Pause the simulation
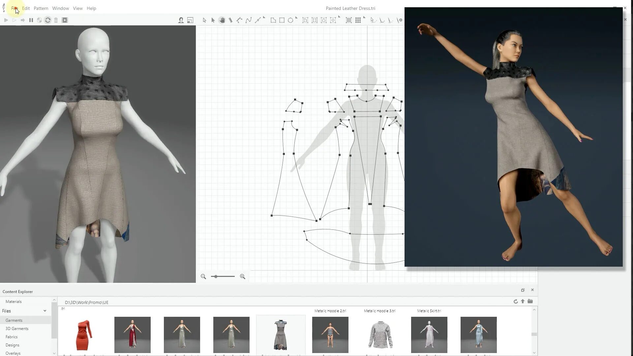 point(31,20)
